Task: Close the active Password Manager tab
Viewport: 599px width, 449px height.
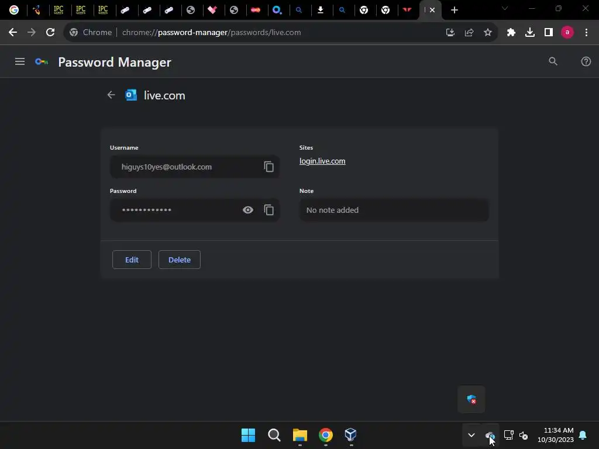Action: [432, 10]
